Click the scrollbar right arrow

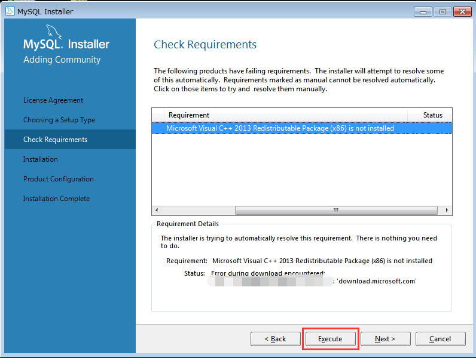click(447, 210)
